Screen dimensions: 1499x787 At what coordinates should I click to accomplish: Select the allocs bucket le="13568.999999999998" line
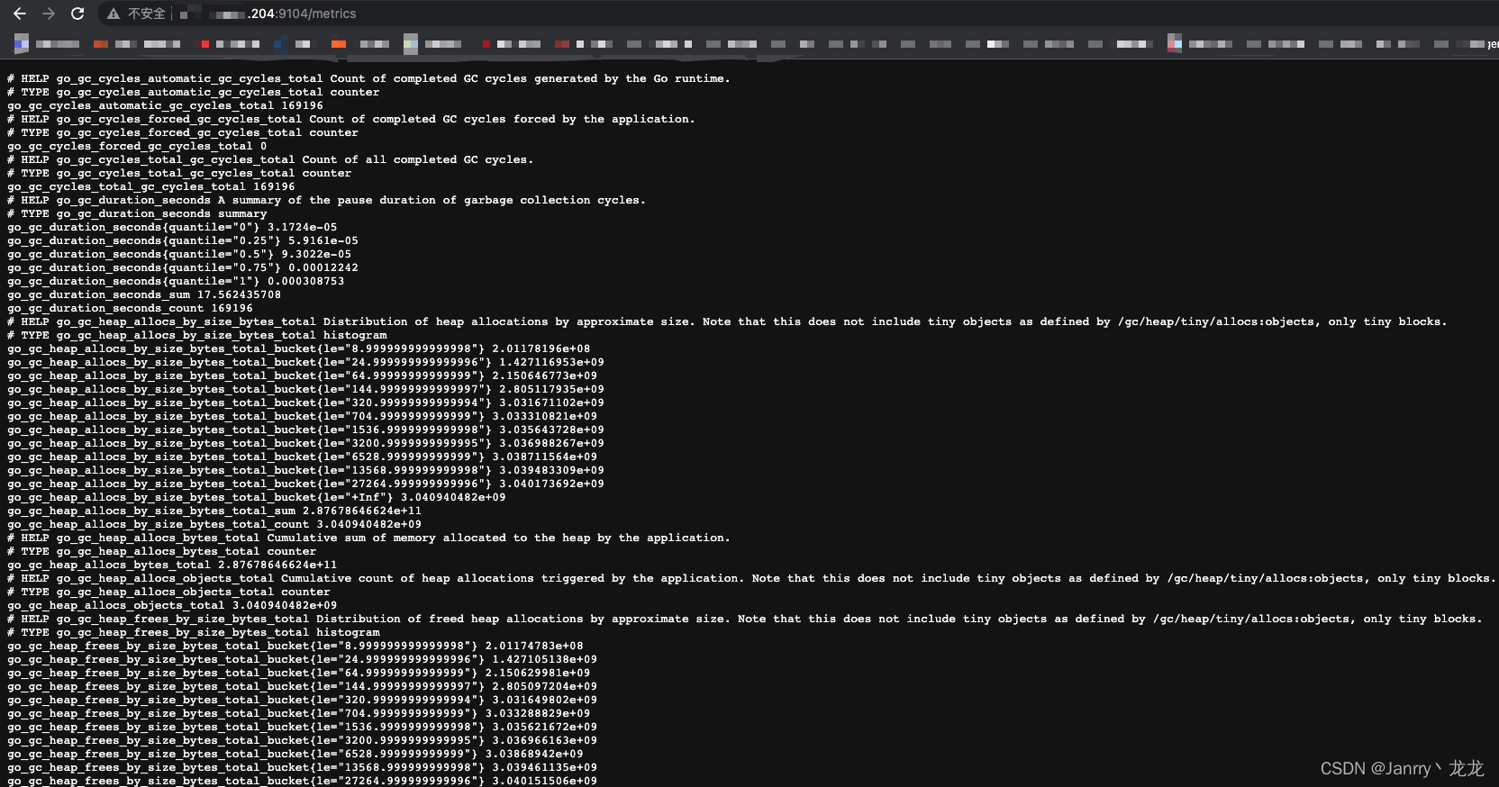point(306,471)
